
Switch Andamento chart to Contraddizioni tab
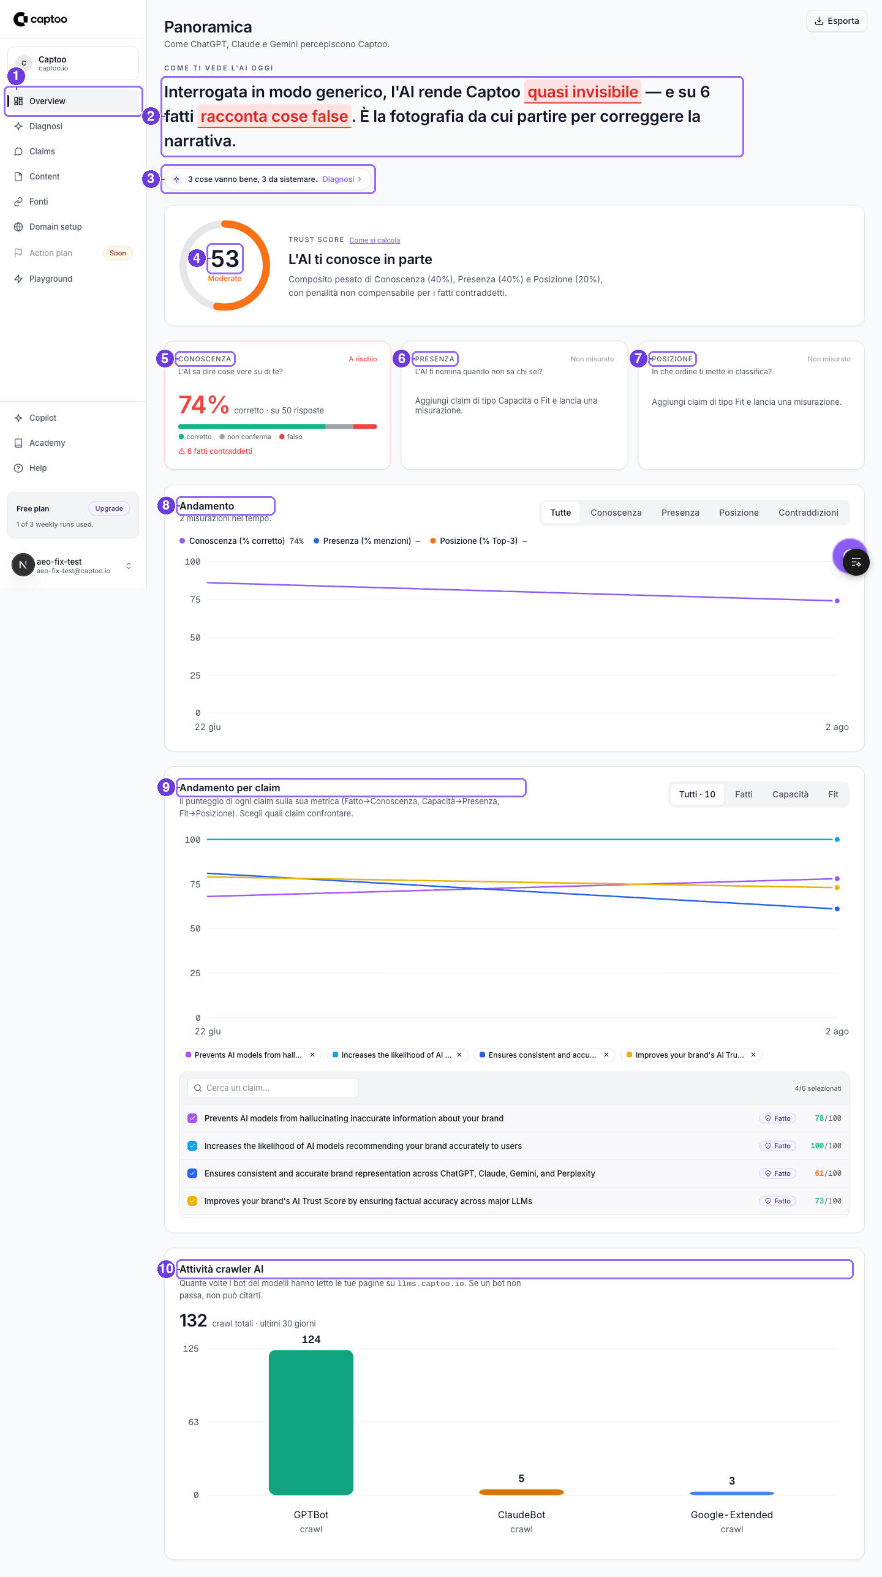pos(808,513)
